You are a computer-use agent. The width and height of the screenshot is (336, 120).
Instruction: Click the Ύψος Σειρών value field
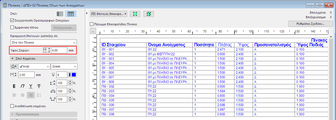point(59,50)
